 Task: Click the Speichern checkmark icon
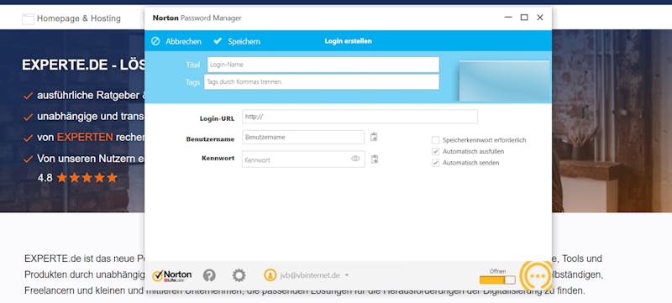pos(218,40)
